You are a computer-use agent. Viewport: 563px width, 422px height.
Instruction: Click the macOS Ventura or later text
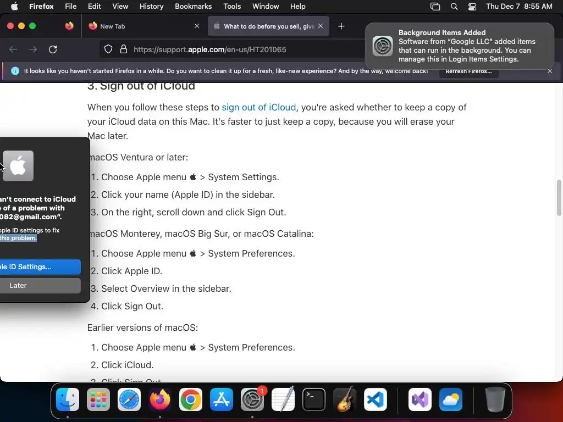[138, 157]
